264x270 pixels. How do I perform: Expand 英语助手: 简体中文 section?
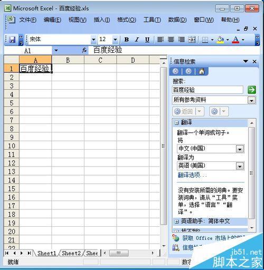(176, 221)
